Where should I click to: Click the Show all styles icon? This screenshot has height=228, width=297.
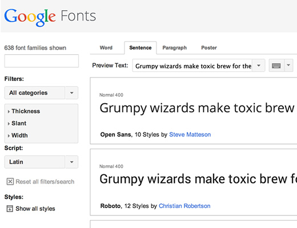point(10,209)
